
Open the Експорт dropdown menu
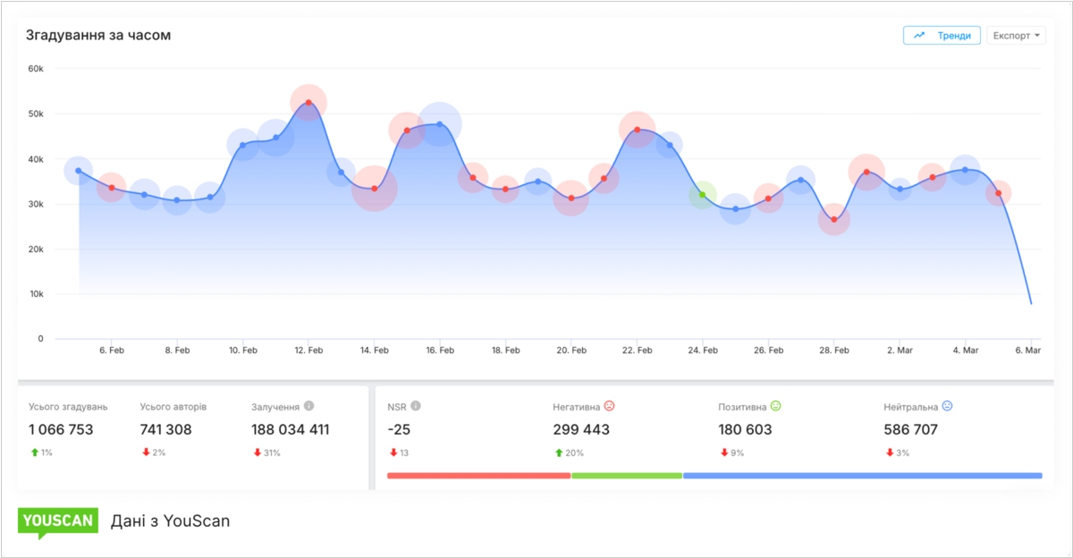pos(1016,36)
